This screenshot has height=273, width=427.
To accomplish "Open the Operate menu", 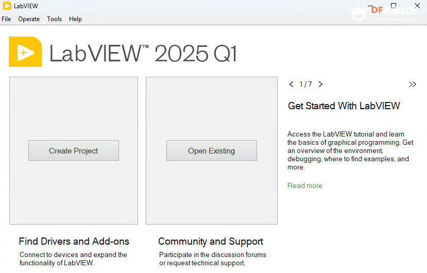I will pyautogui.click(x=29, y=19).
